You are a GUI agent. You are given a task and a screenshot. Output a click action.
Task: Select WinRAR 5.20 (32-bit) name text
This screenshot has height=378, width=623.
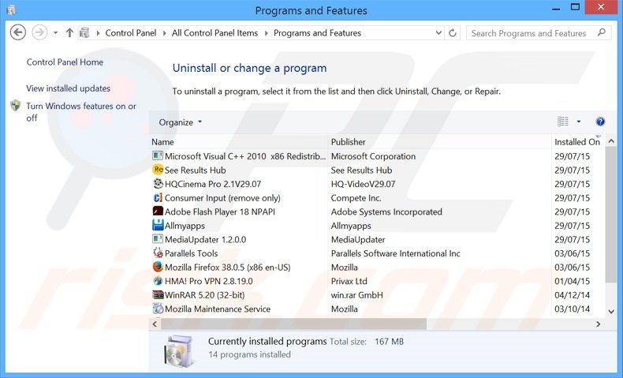pyautogui.click(x=204, y=295)
